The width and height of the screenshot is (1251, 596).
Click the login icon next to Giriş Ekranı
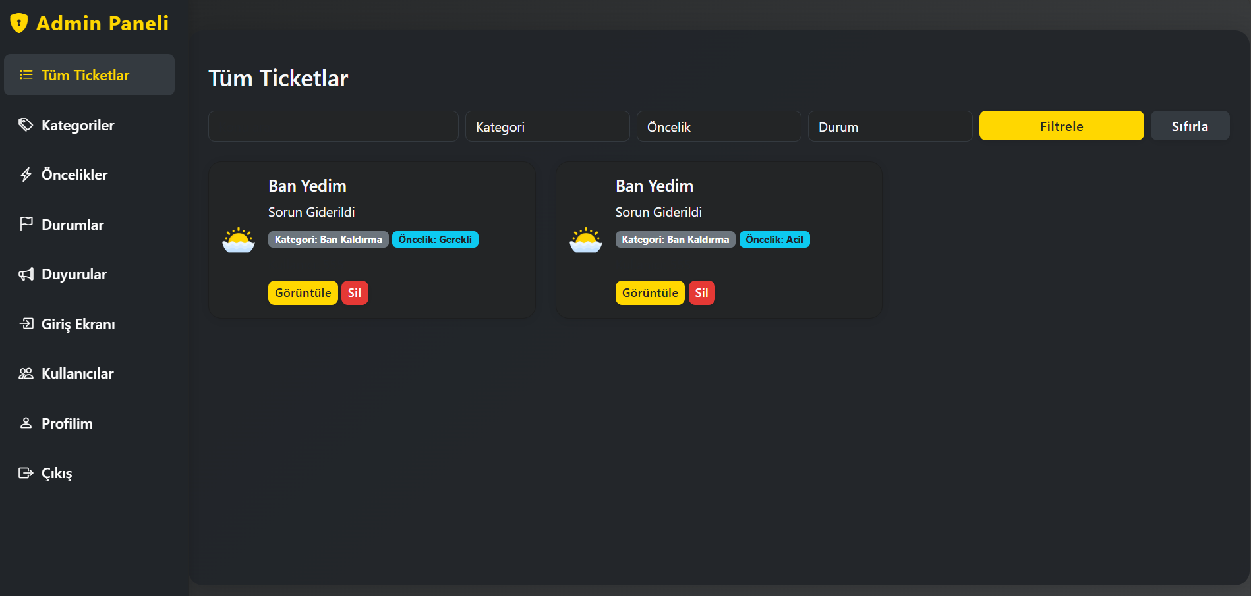tap(26, 323)
